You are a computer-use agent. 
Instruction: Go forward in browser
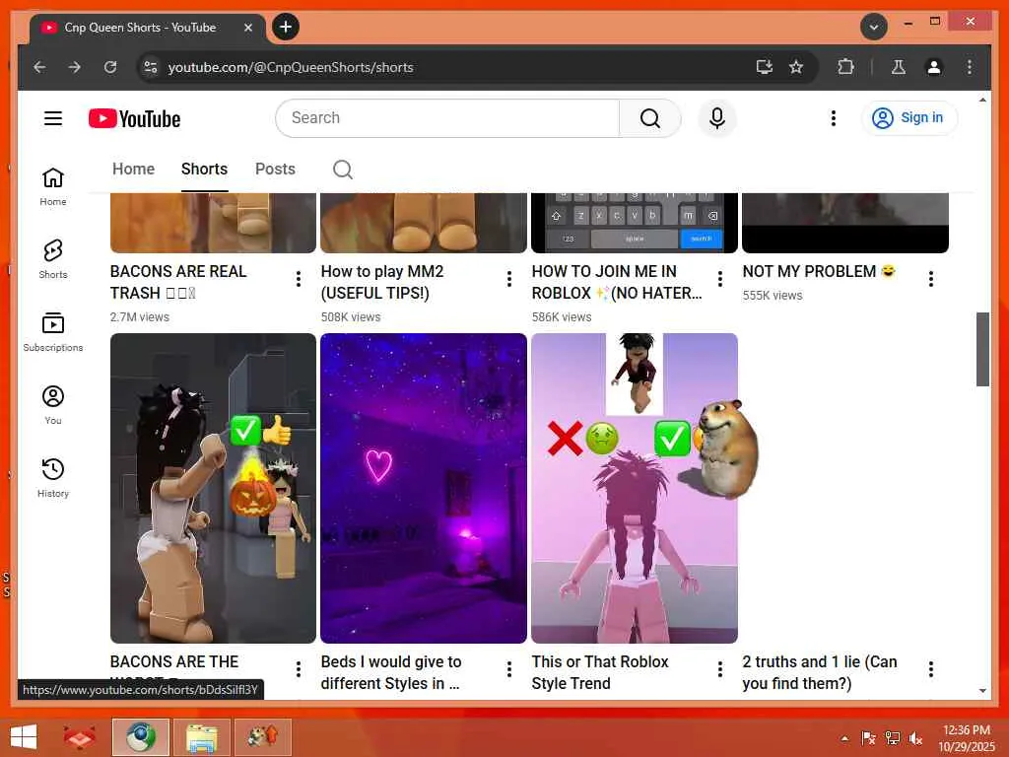tap(75, 67)
